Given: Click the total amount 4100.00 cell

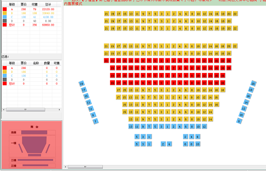Looking at the screenshot, I should [48, 17].
